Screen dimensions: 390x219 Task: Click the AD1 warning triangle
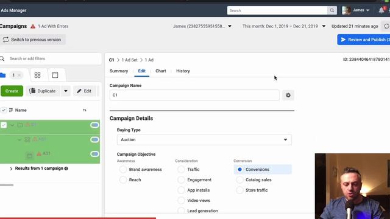[39, 154]
